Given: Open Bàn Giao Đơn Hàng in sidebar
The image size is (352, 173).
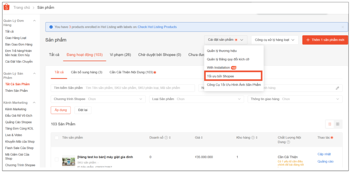Looking at the screenshot, I should (x=19, y=45).
